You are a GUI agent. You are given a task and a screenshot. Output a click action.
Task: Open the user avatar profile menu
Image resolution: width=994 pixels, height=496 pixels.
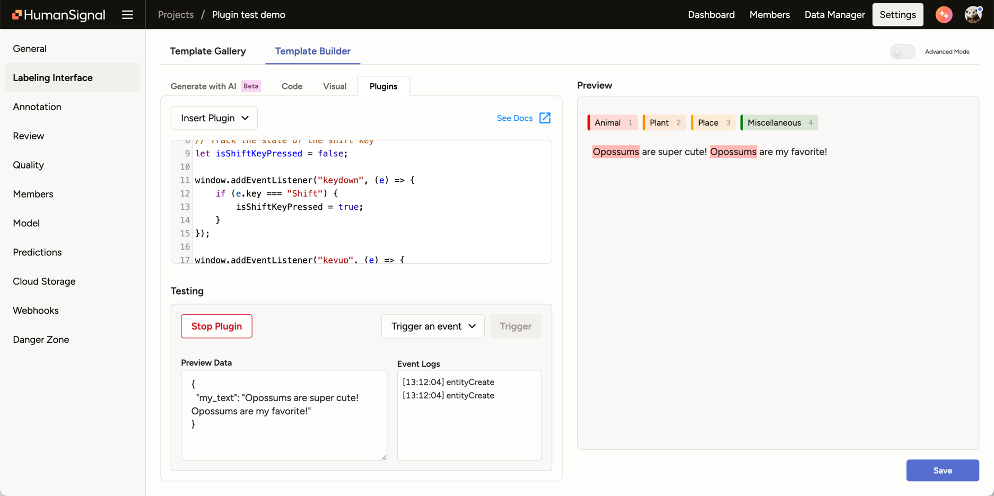click(973, 14)
